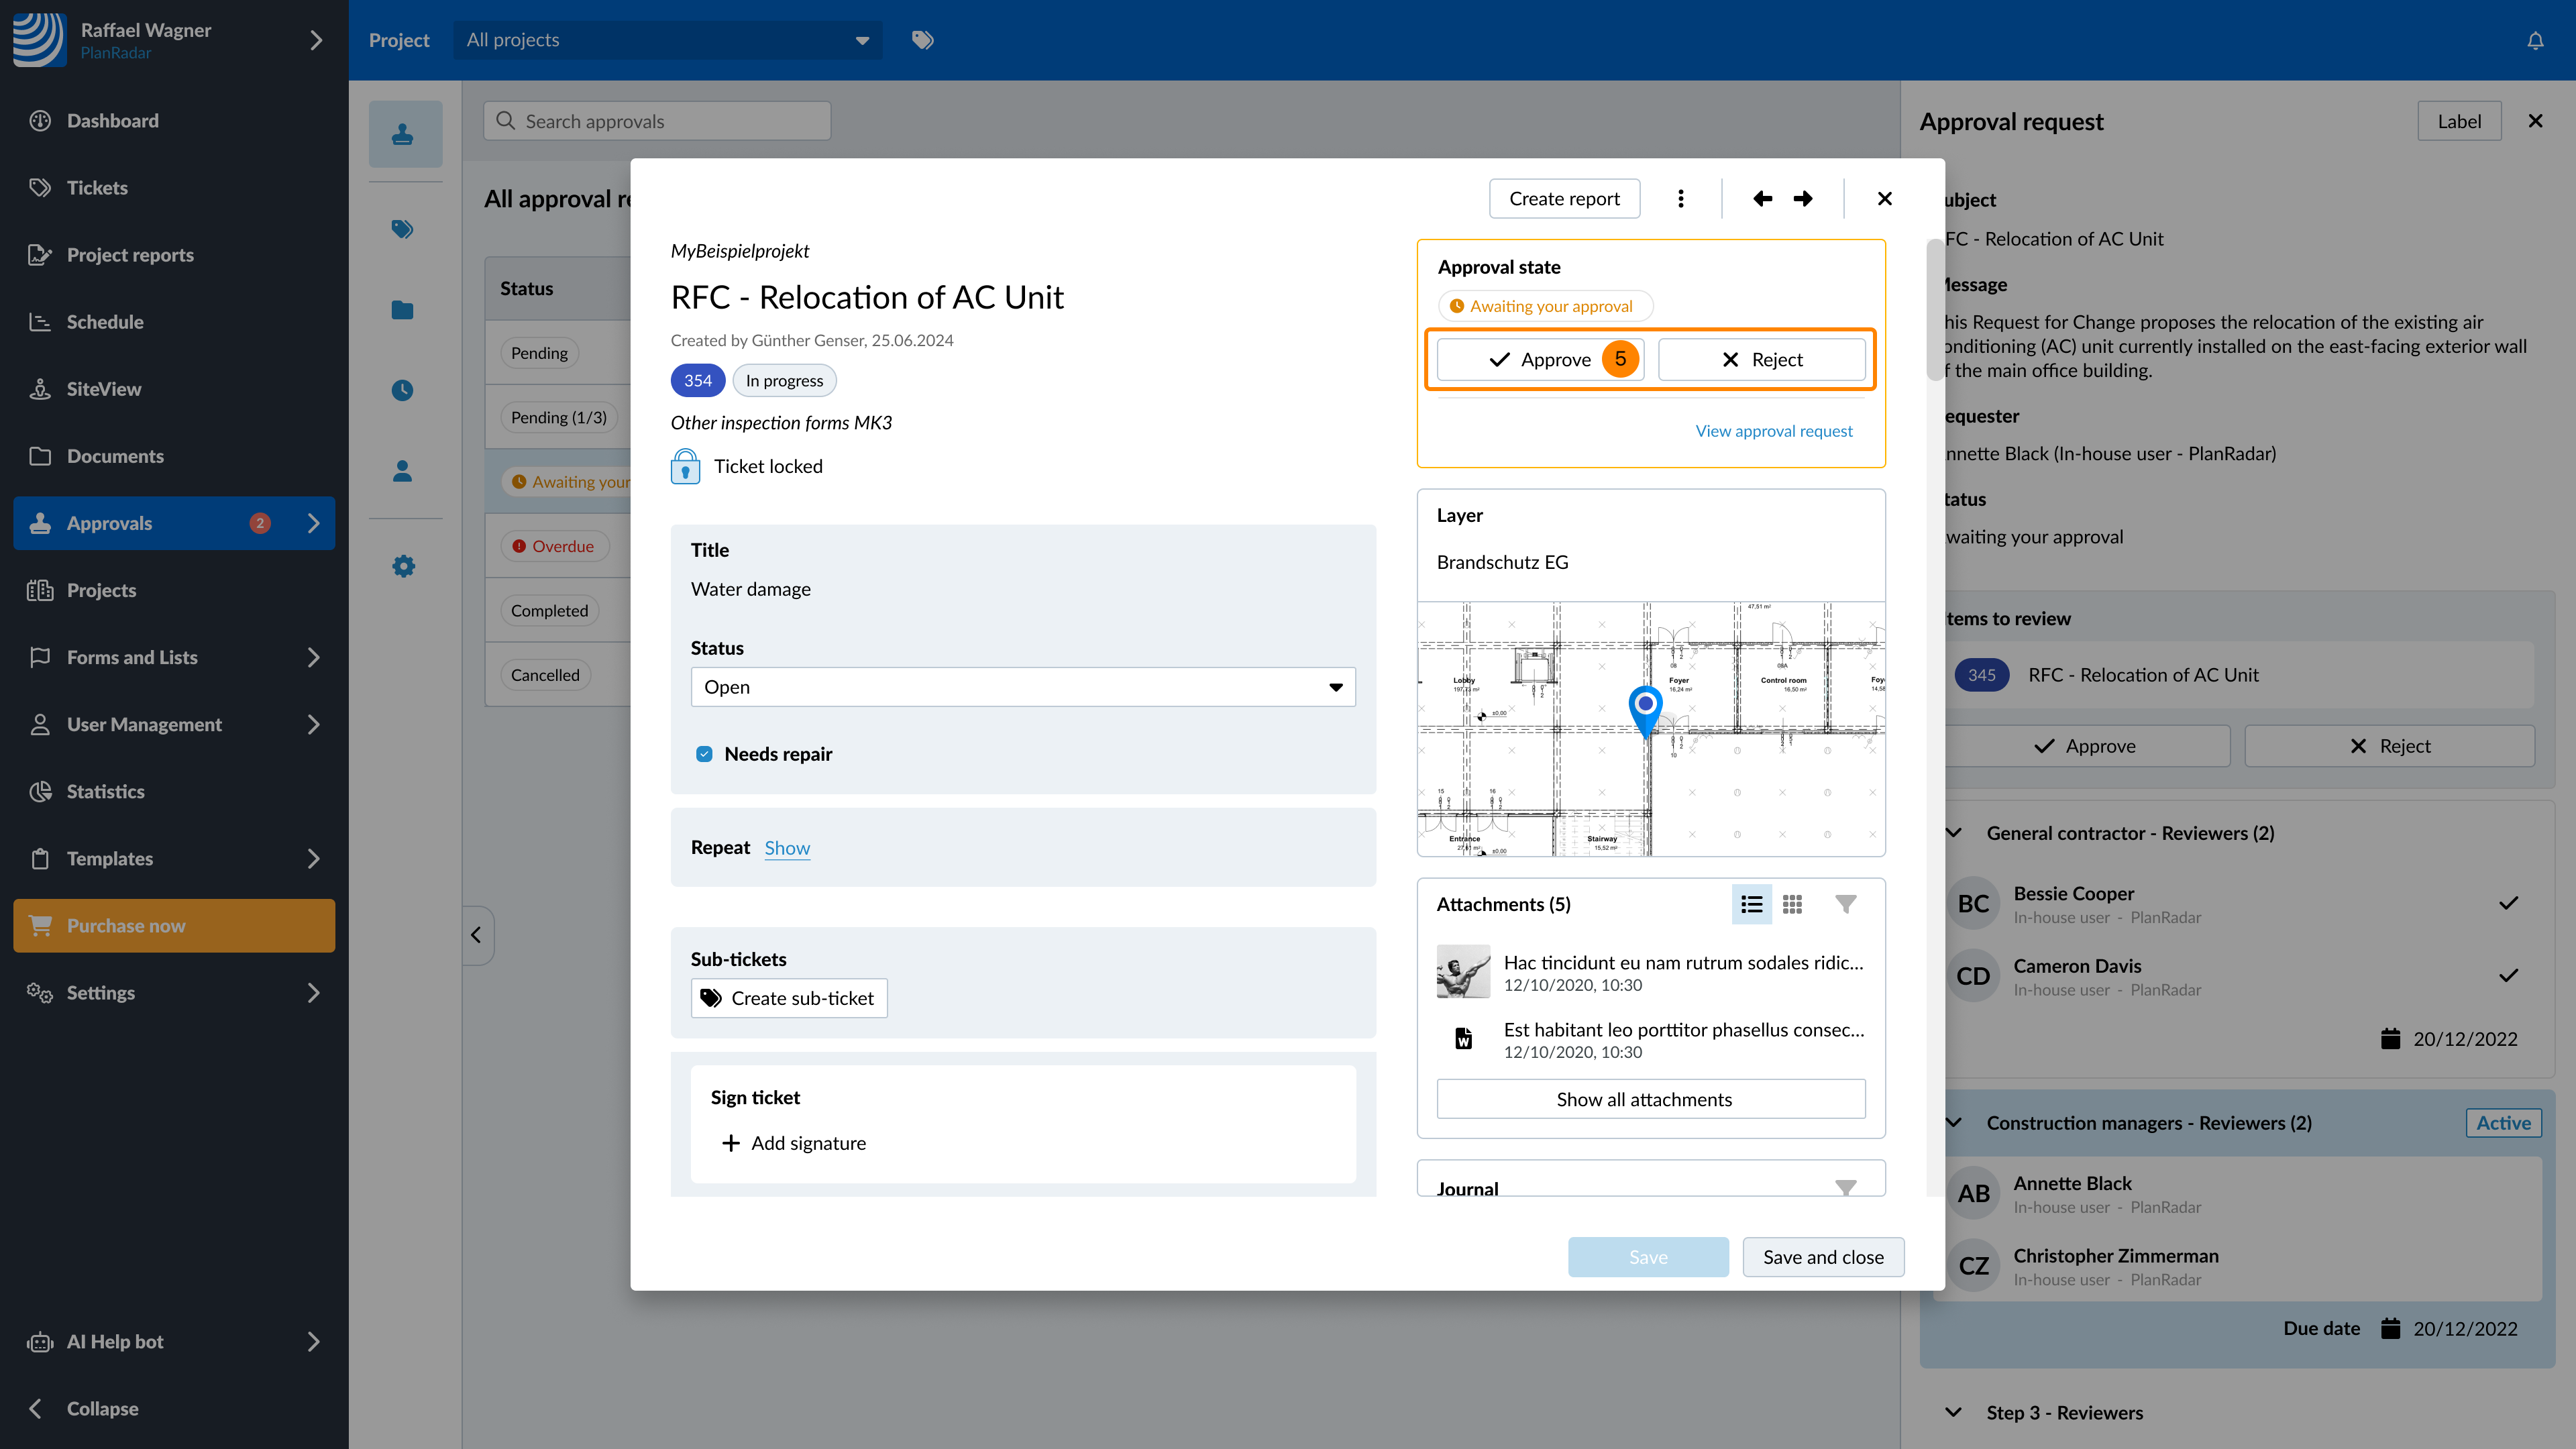Filter attachments with funnel icon
2576x1449 pixels.
[1845, 904]
